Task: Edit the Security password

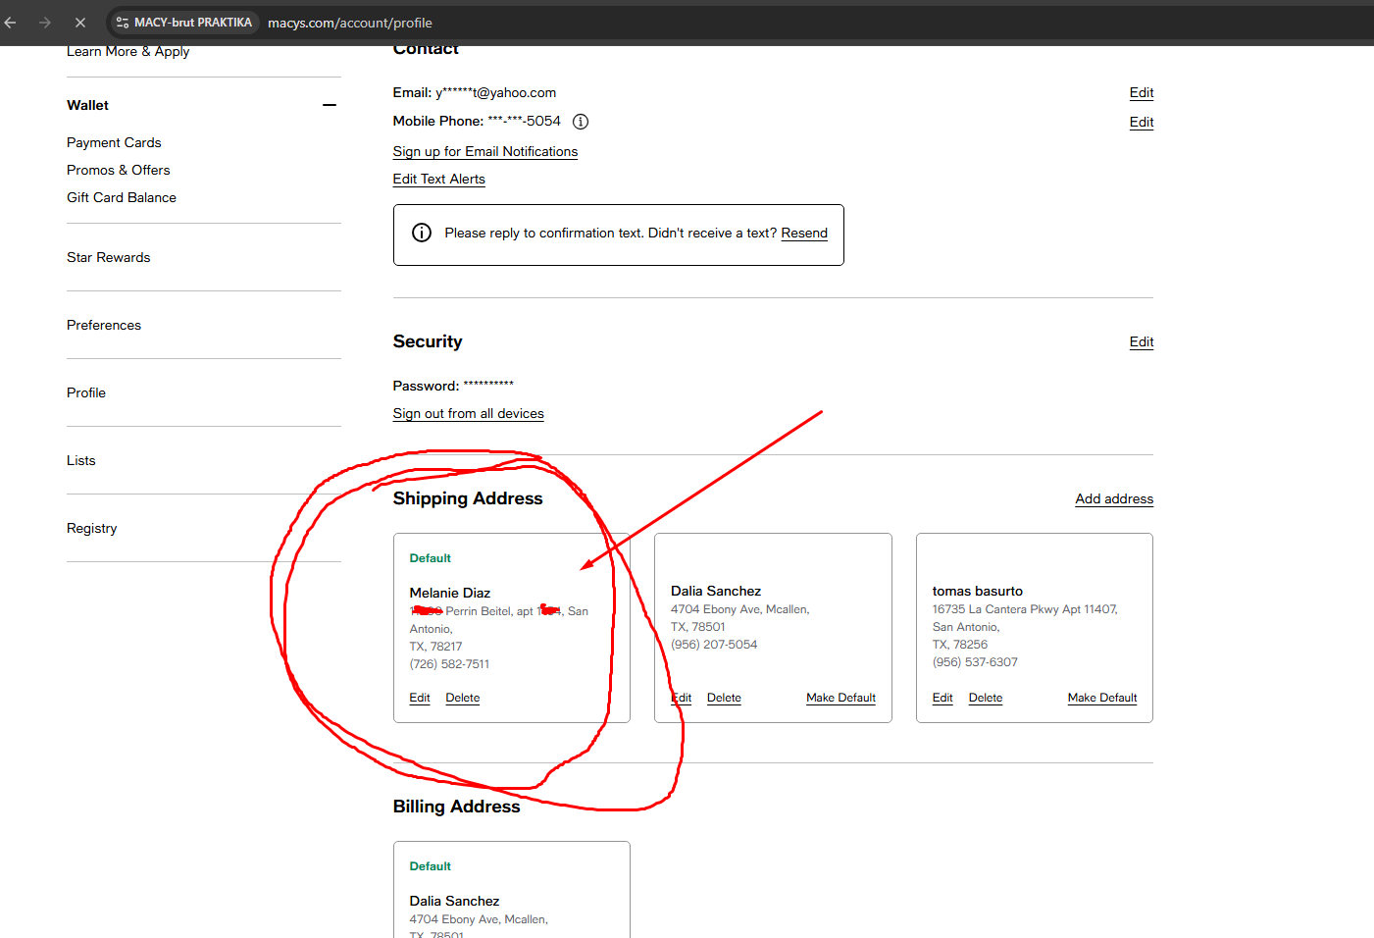Action: (x=1141, y=341)
